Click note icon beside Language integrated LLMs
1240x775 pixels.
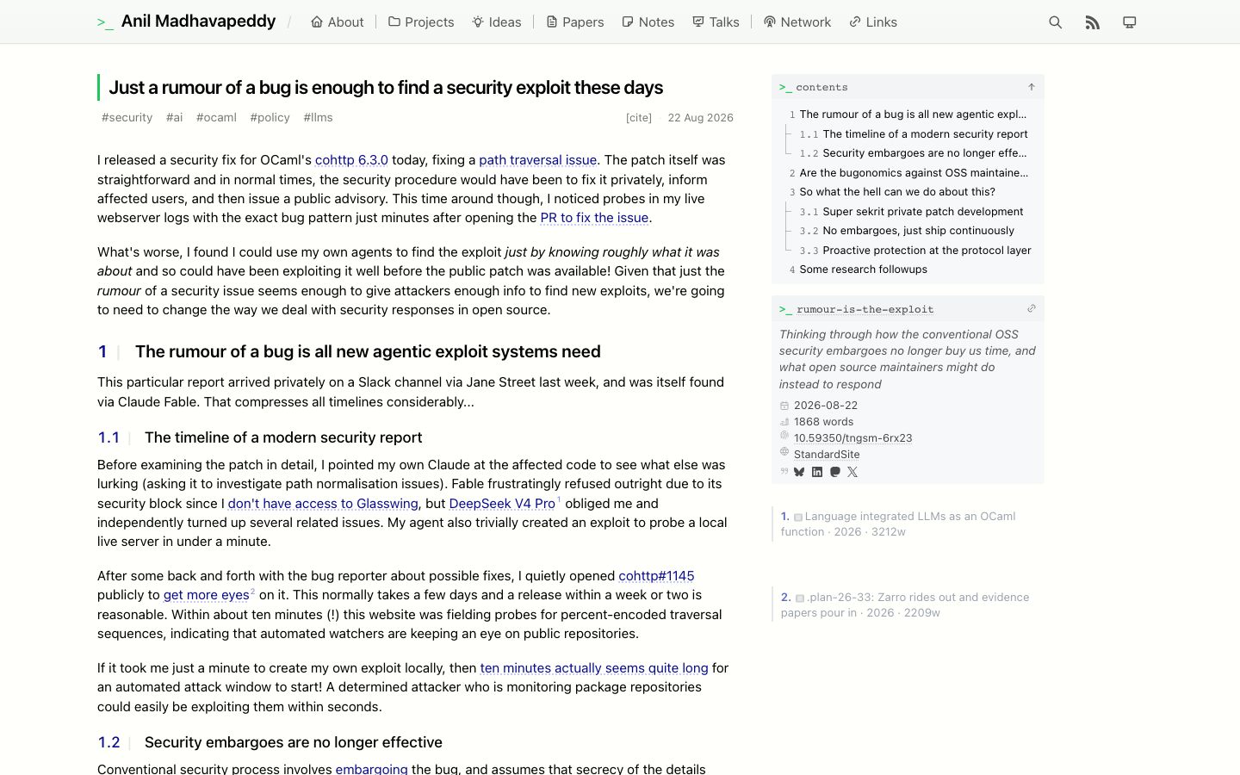coord(798,518)
